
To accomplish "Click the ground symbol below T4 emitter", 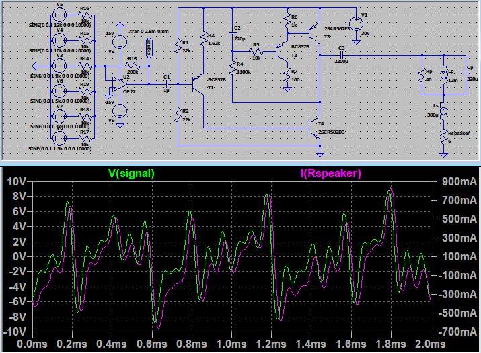I will [x=320, y=155].
